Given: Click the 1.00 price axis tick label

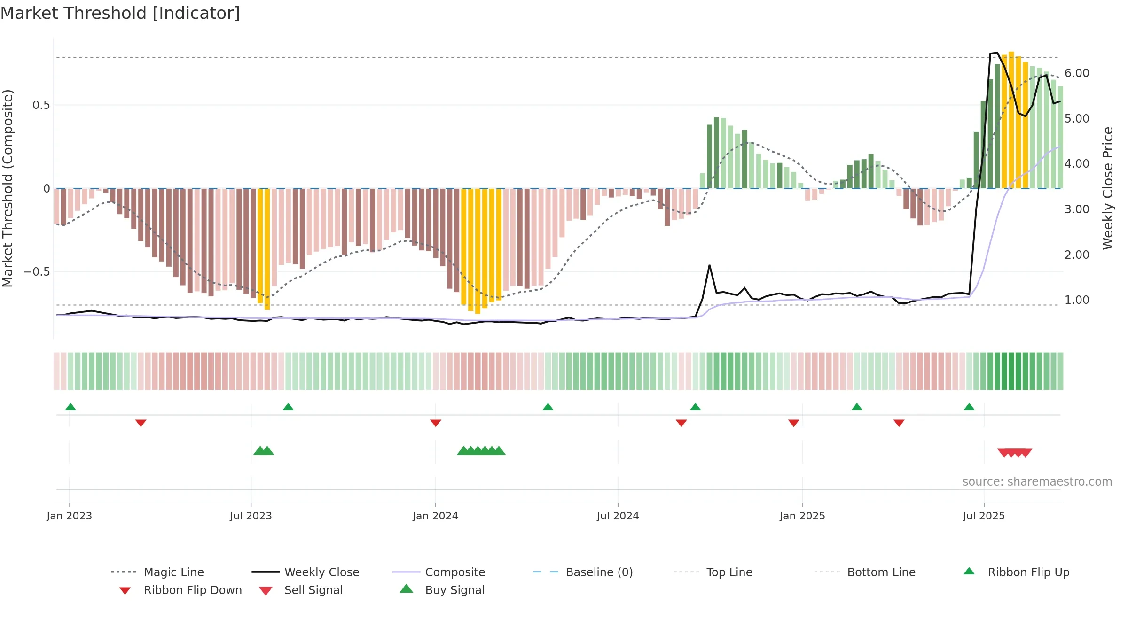Looking at the screenshot, I should pyautogui.click(x=1077, y=300).
